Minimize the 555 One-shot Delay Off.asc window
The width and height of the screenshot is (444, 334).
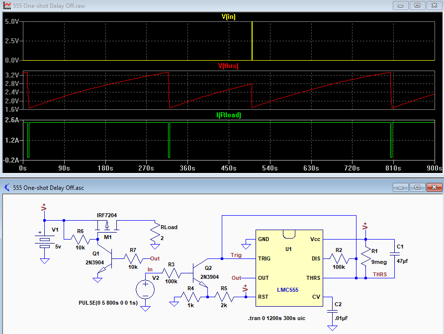(400, 187)
